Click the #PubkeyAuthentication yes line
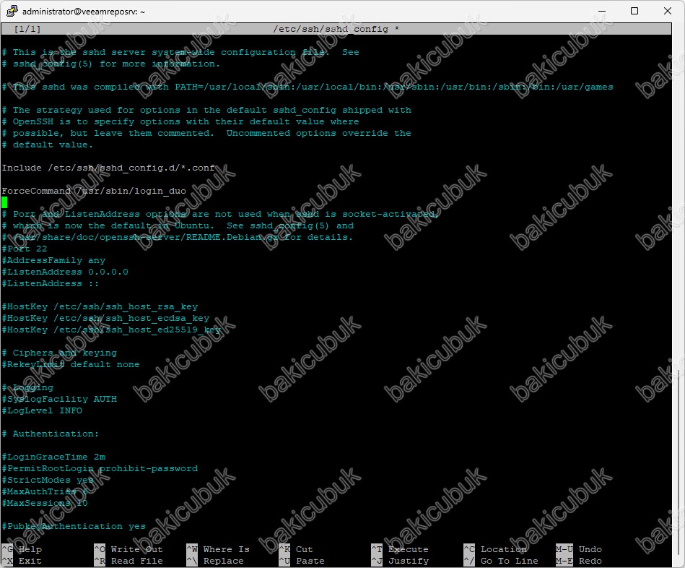This screenshot has width=685, height=568. point(74,527)
